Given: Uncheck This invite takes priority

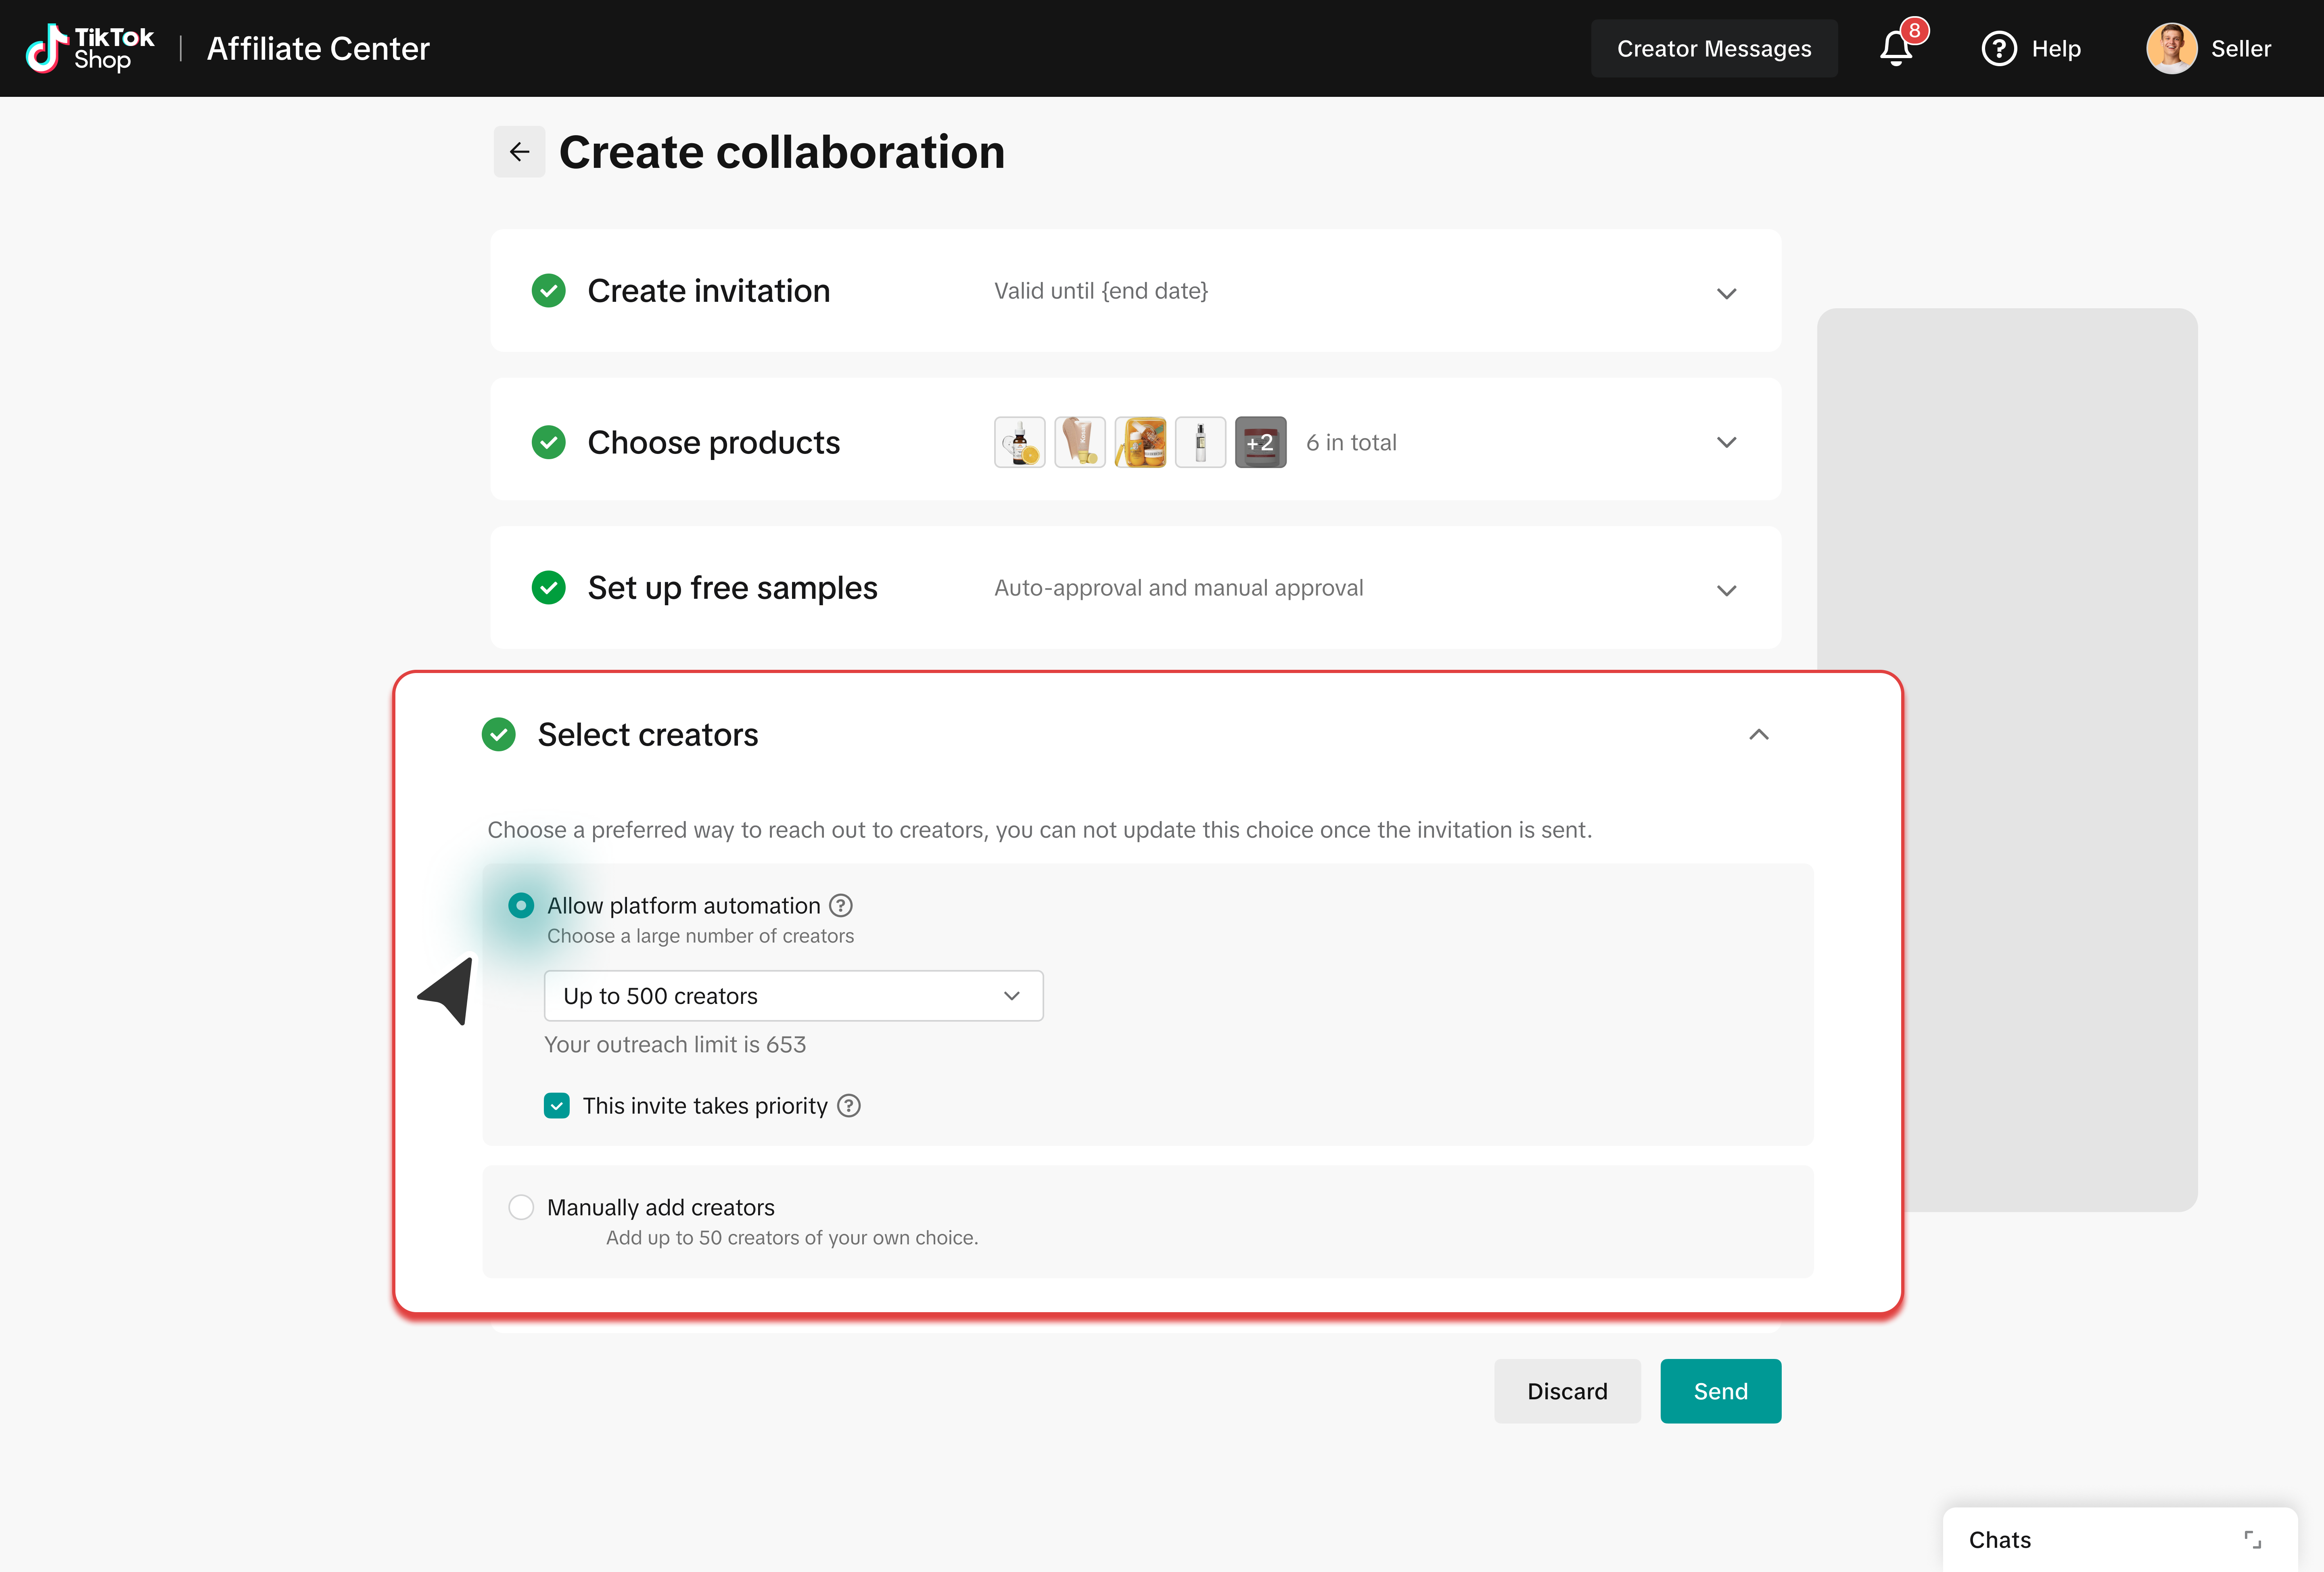Looking at the screenshot, I should (557, 1106).
